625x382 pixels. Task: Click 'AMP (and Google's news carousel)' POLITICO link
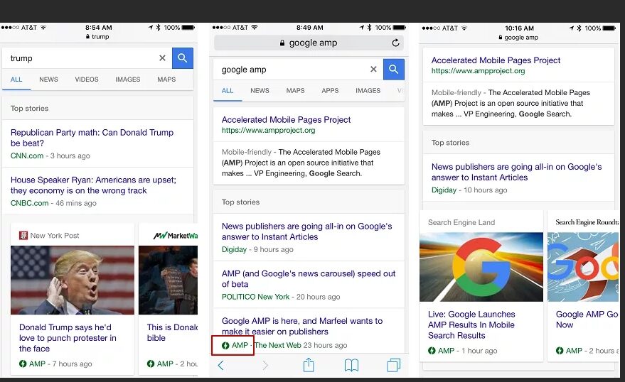tap(309, 279)
